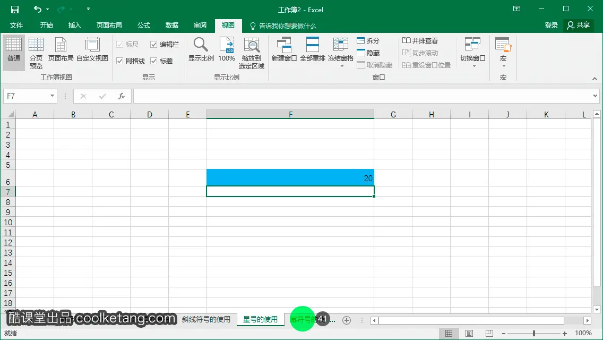
Task: Switch to Page Layout (页面布局) view
Action: coord(61,49)
